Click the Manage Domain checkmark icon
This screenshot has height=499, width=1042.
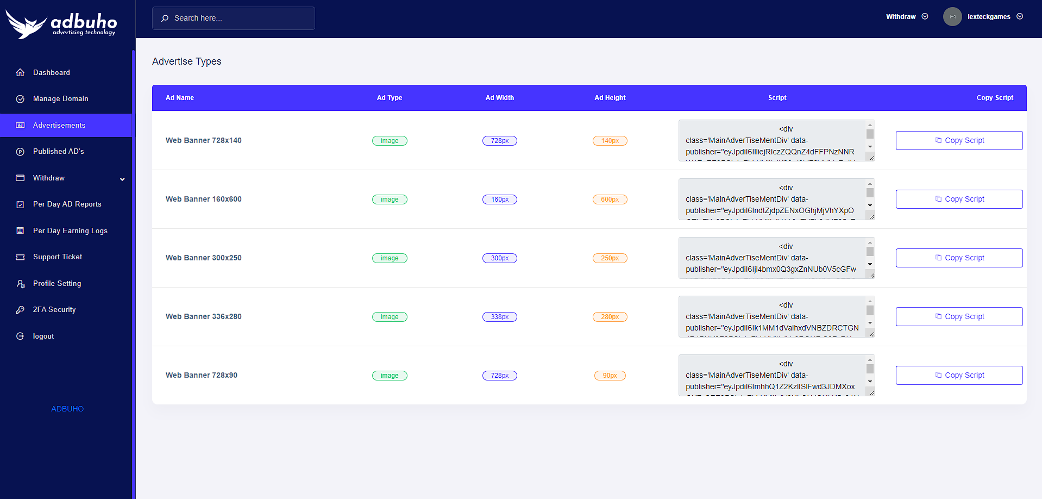(x=20, y=99)
